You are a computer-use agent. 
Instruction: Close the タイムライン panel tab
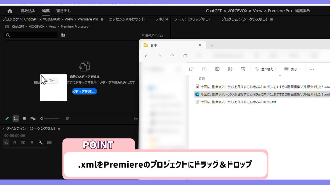(3, 128)
